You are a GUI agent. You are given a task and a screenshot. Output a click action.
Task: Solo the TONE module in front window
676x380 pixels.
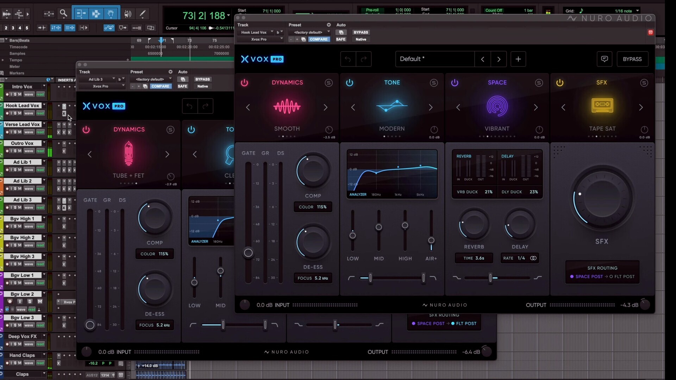(x=434, y=83)
